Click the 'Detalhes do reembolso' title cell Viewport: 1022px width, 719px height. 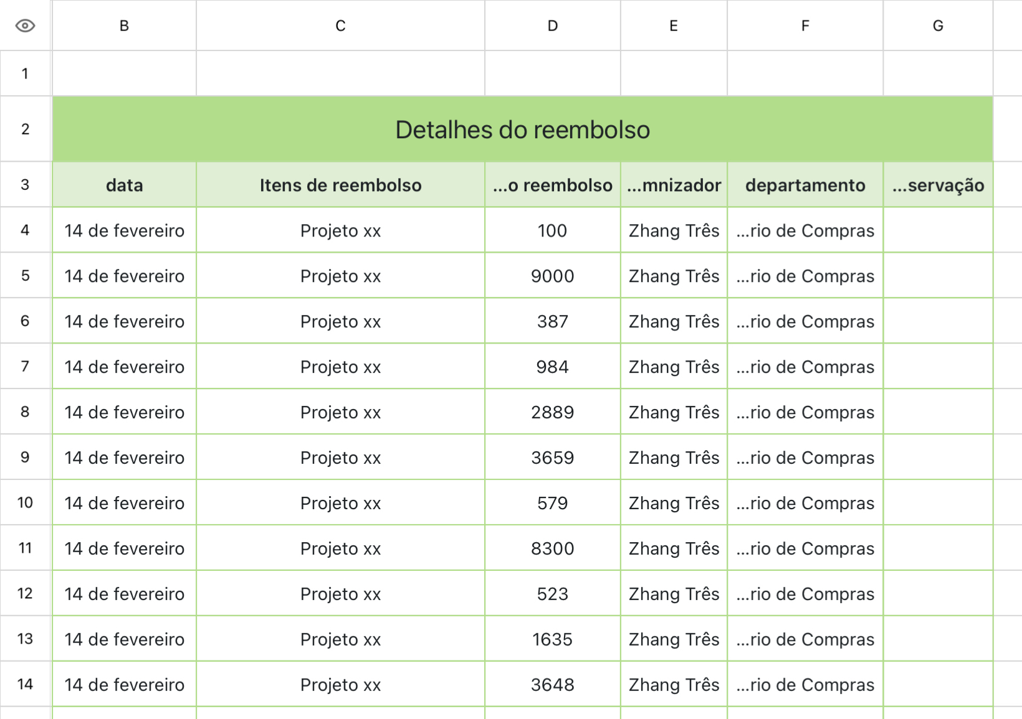523,129
